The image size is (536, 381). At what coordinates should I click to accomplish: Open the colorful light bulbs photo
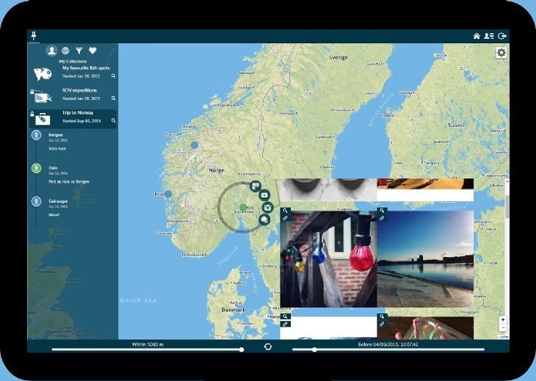click(x=328, y=261)
